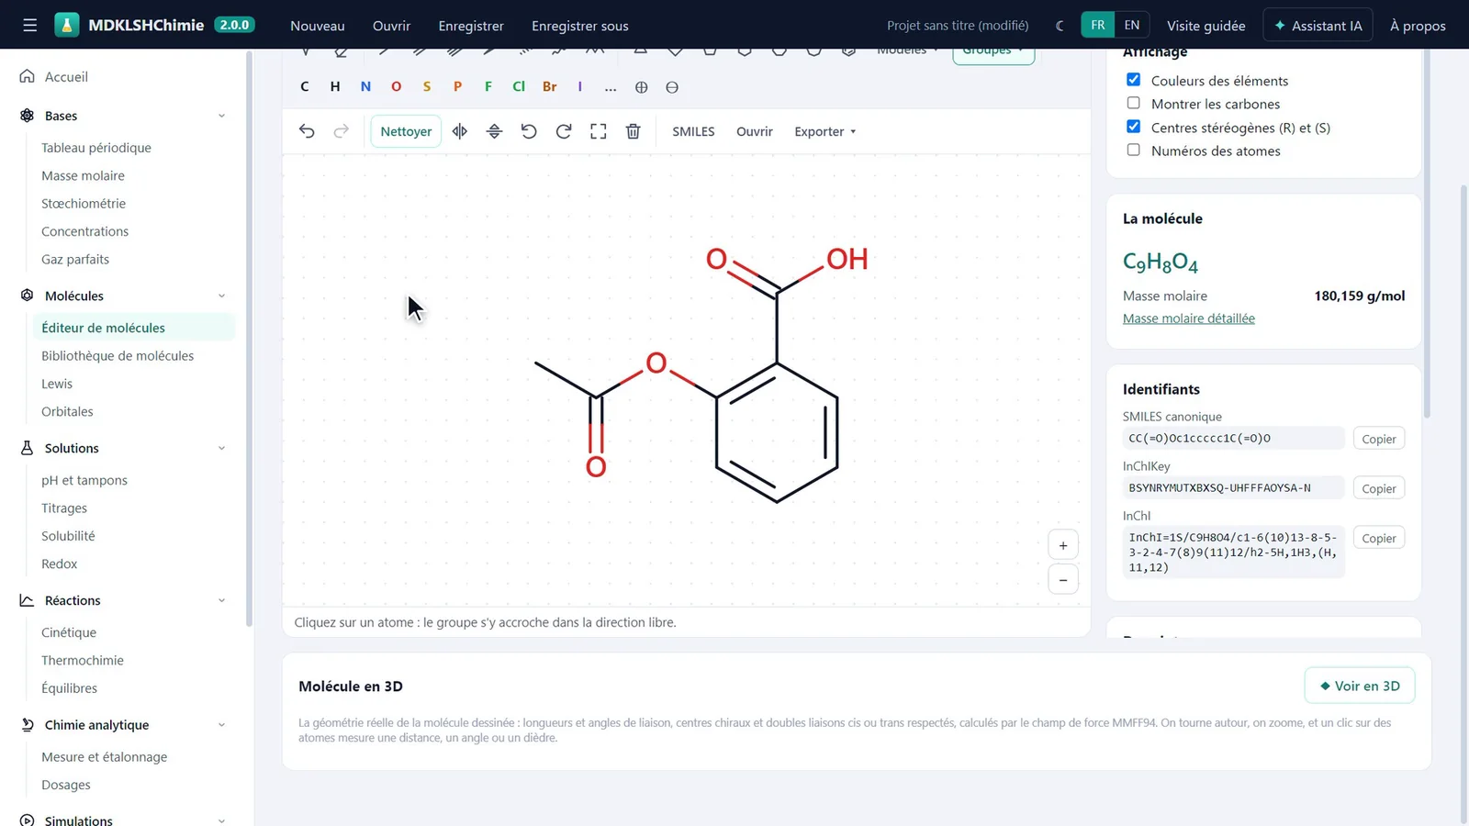Screen dimensions: 1469x826
Task: Open the Masse molaire détaillée link
Action: click(1189, 318)
